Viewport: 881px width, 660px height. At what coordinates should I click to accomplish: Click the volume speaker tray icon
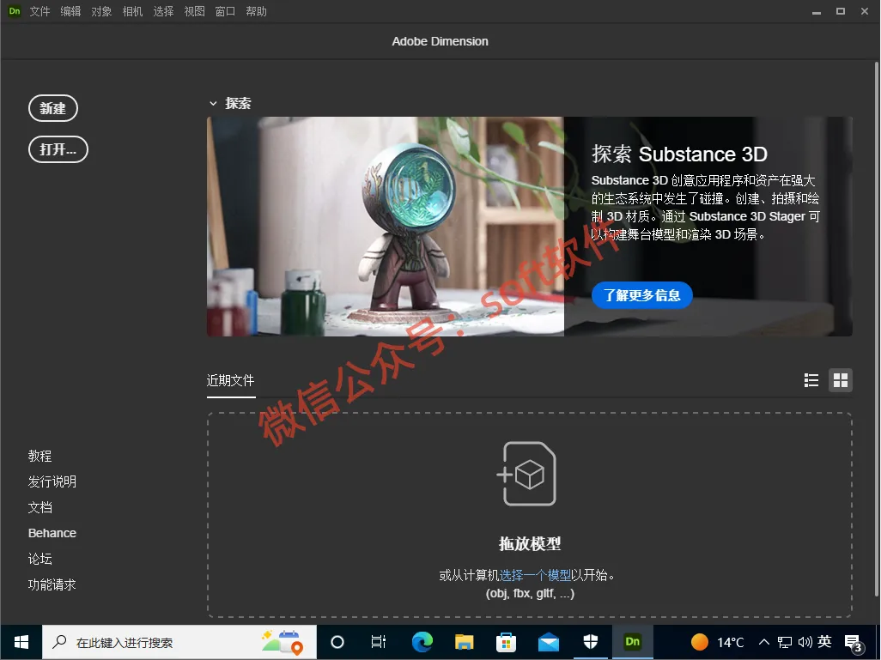[805, 642]
